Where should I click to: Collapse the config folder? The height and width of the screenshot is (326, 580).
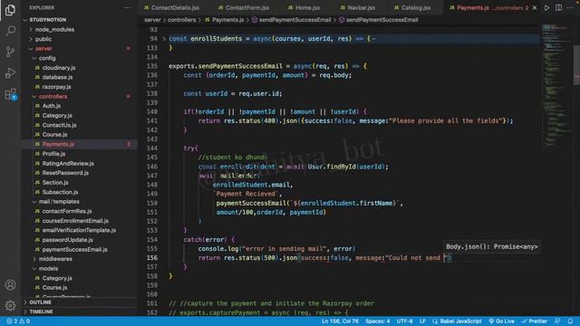80,58
